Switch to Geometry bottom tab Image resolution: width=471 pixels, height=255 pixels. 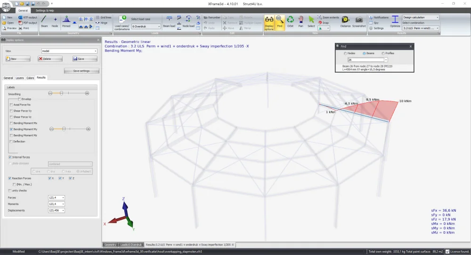click(x=110, y=245)
